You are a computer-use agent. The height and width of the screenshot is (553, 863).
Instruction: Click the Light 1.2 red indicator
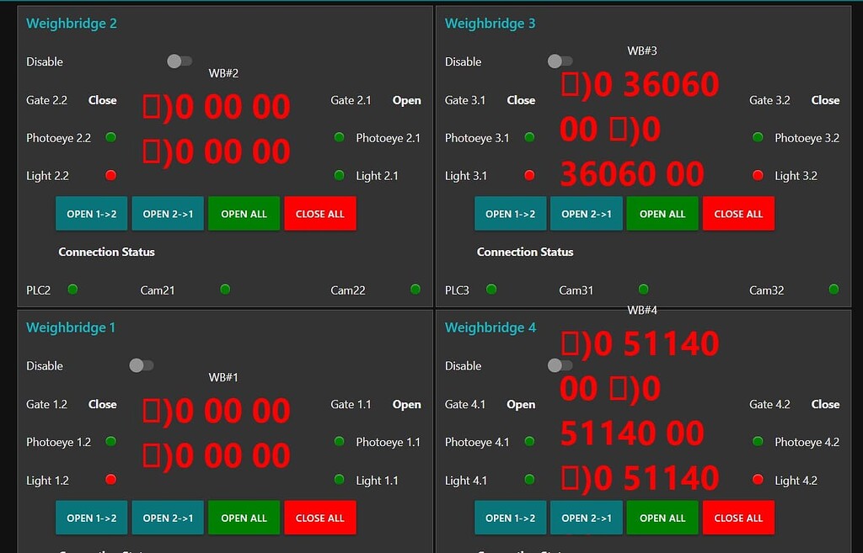(110, 480)
